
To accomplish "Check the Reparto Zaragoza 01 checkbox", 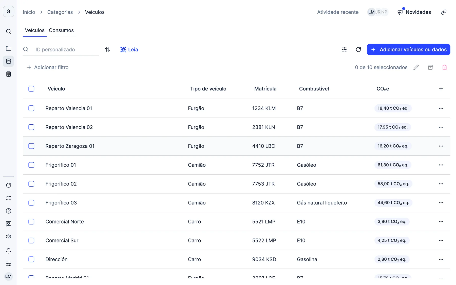I will (x=31, y=146).
